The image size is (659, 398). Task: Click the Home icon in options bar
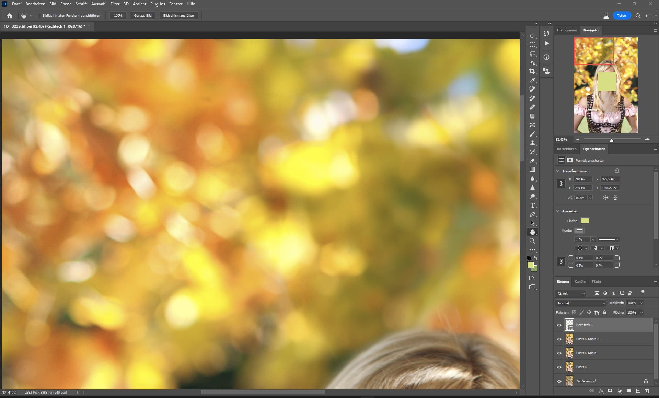pos(10,15)
